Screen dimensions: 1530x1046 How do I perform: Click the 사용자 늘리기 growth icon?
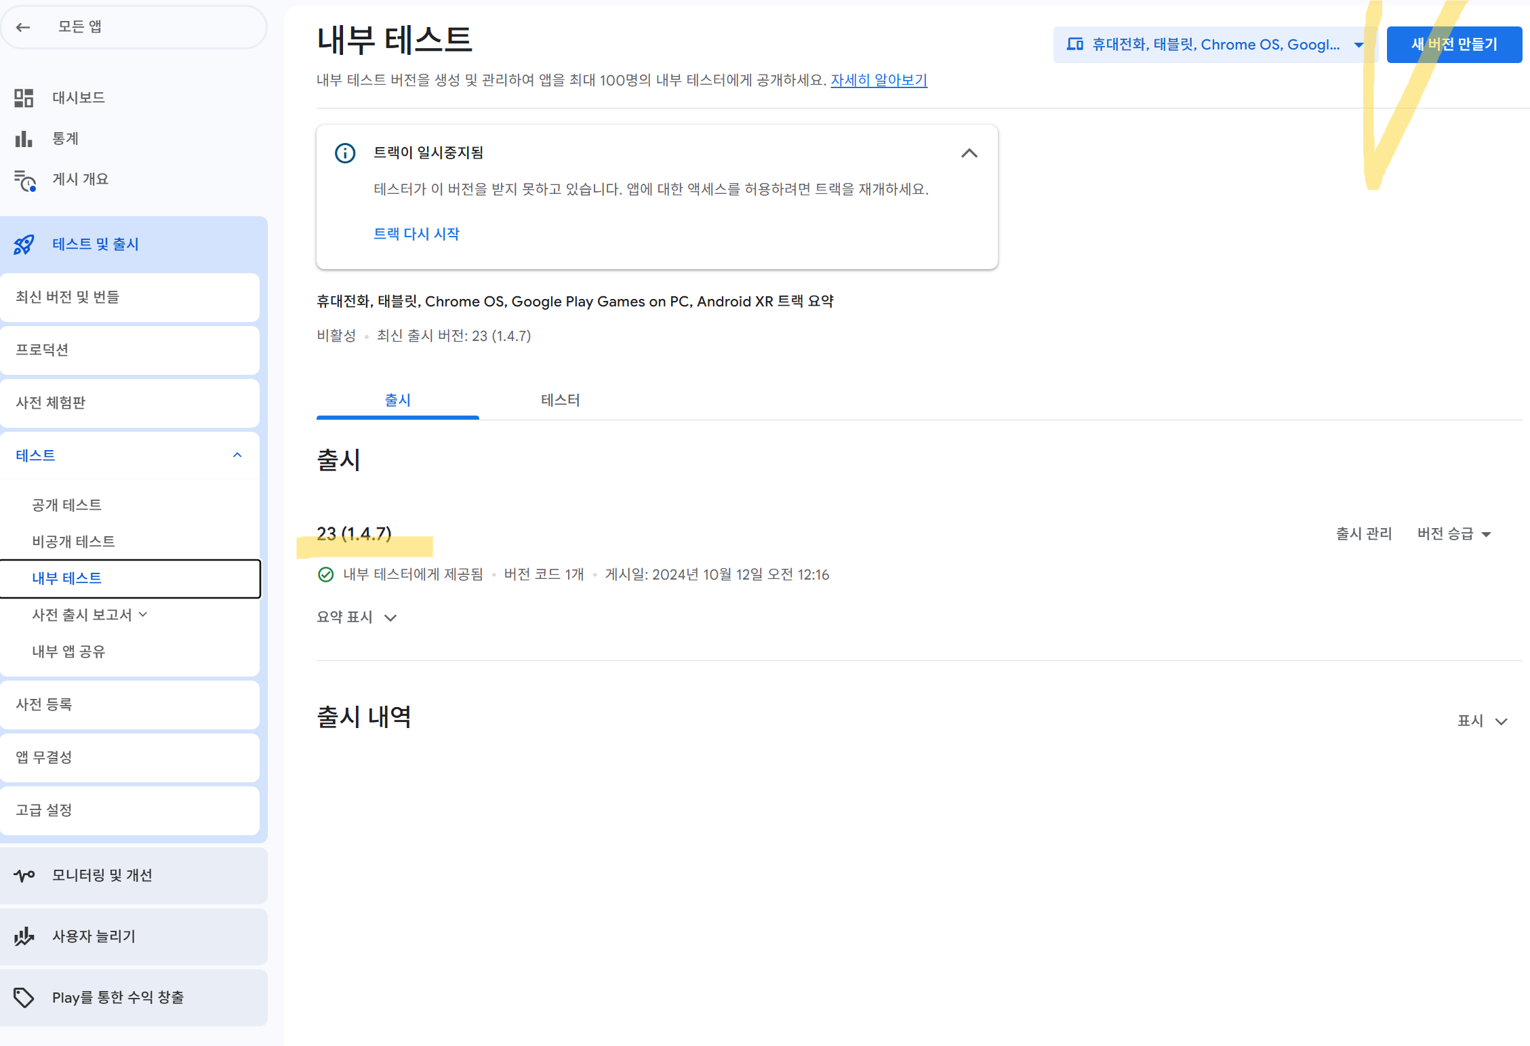24,937
